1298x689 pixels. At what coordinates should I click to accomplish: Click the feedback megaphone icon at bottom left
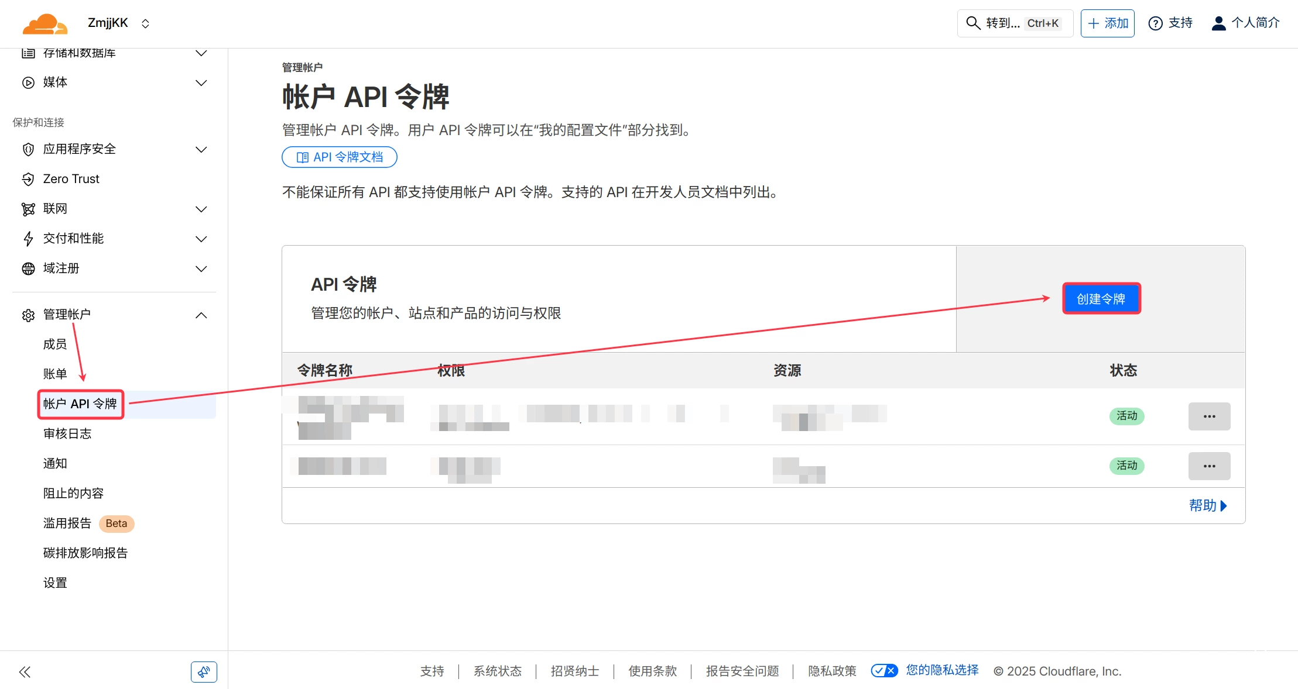coord(203,671)
